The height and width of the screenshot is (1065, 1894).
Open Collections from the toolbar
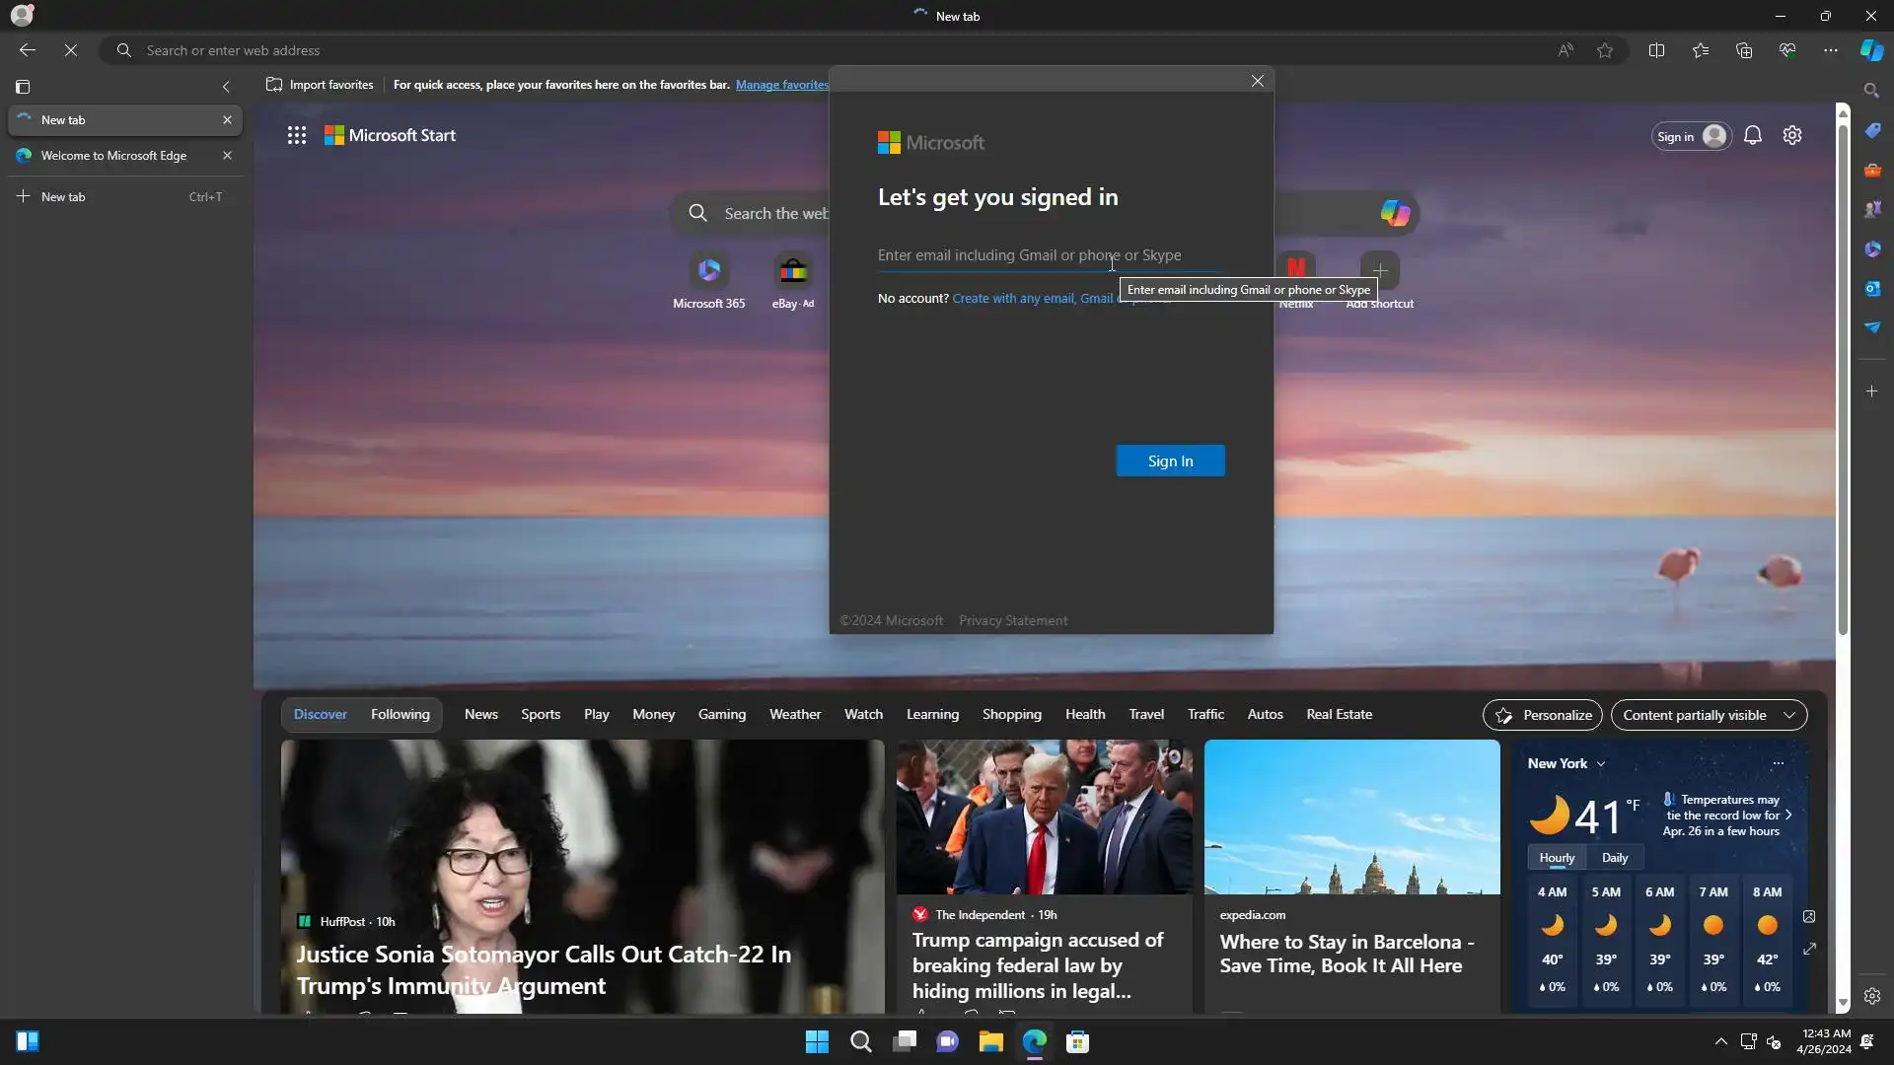coord(1743,50)
